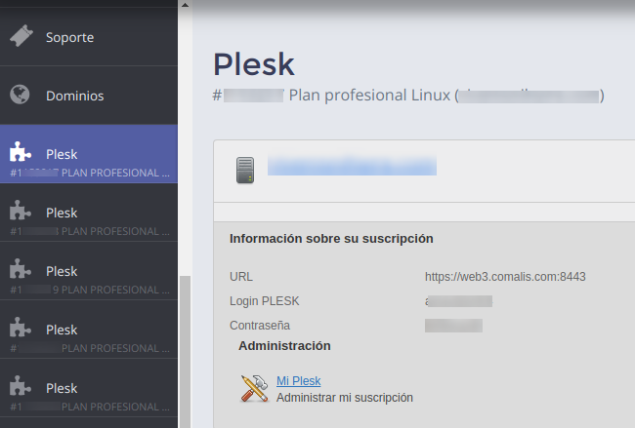
Task: Open the Soporte menu entry
Action: pos(89,37)
